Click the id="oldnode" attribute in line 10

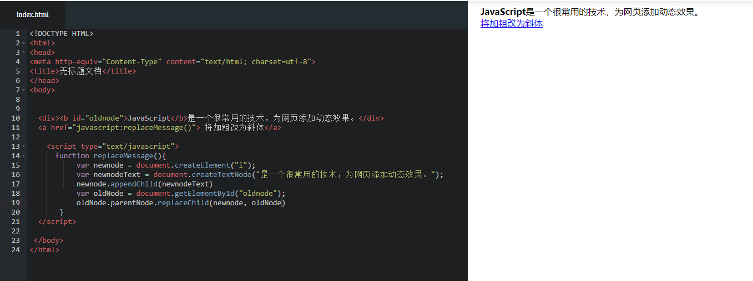coord(98,118)
